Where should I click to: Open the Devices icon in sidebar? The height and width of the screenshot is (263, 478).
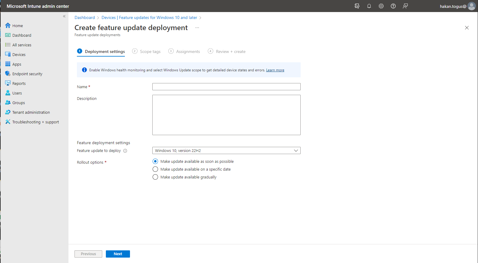point(8,54)
